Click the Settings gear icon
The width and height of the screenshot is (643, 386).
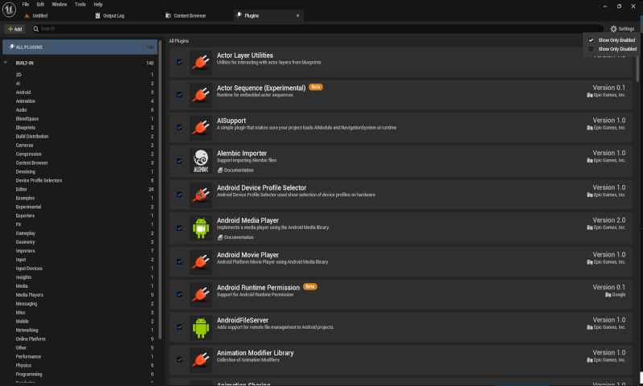click(613, 29)
